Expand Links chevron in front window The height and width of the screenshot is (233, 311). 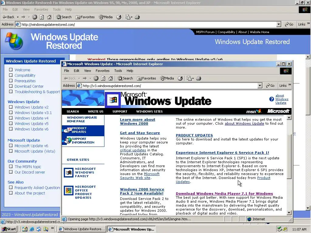tap(289, 85)
